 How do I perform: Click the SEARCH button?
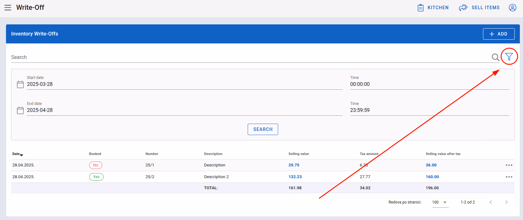263,129
